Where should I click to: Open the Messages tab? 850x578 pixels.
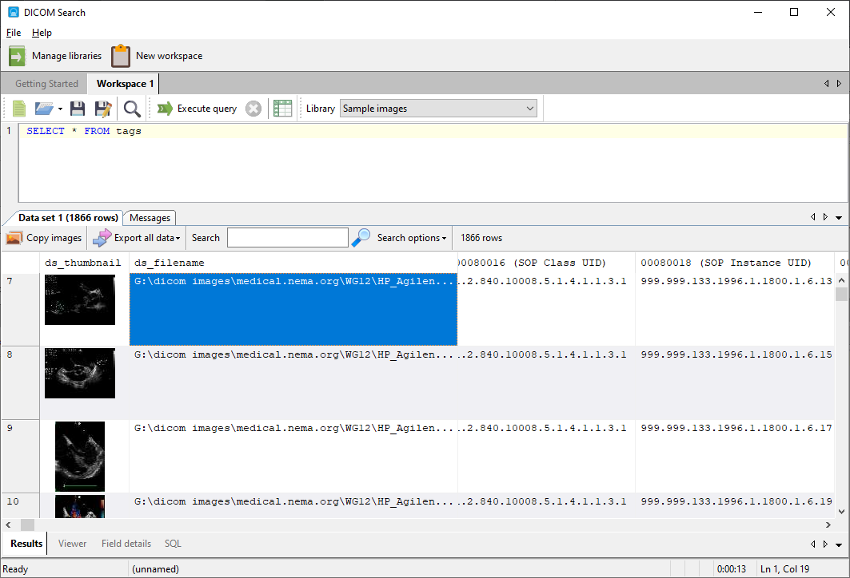click(149, 217)
